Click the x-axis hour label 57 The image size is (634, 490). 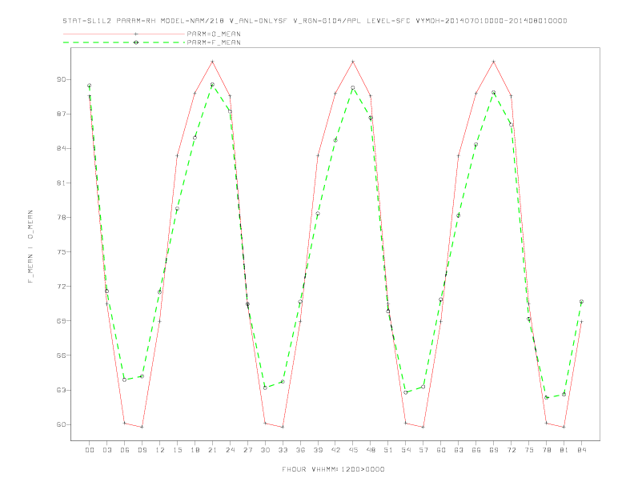[423, 450]
